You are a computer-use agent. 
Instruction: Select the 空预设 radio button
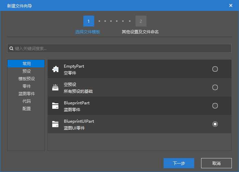coord(215,87)
